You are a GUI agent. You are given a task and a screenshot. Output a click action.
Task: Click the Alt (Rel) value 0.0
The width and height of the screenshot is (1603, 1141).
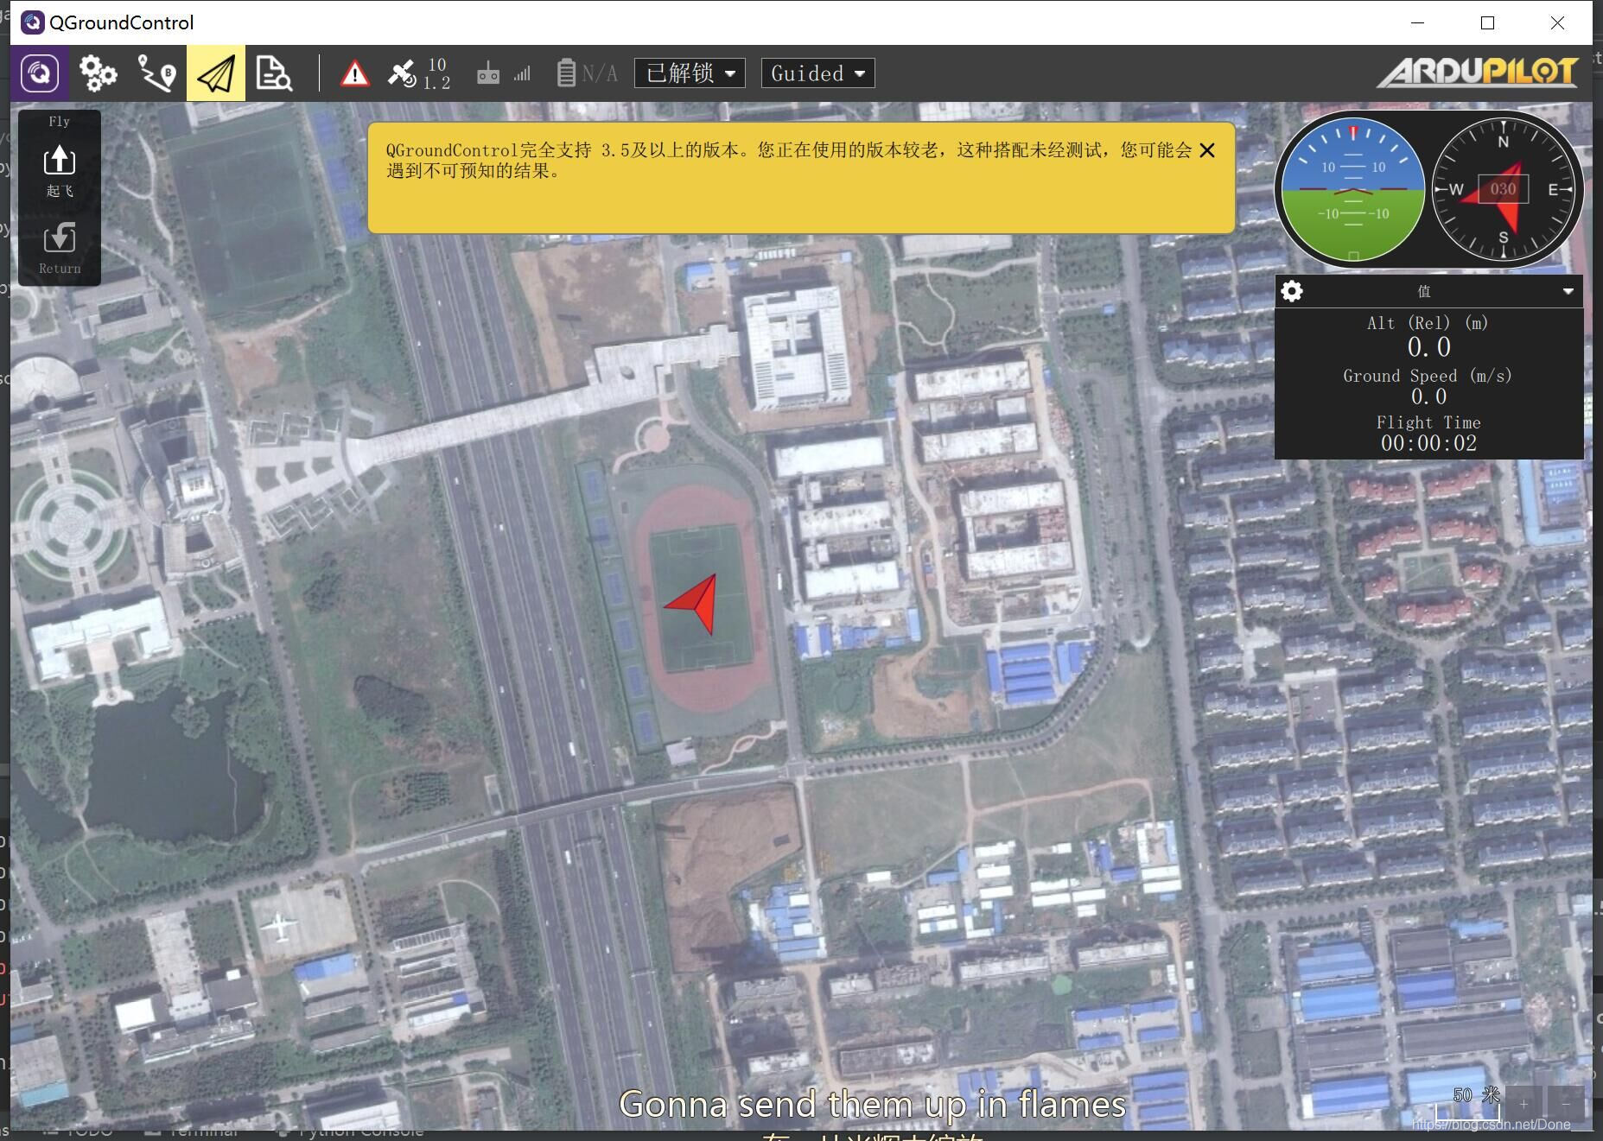(1428, 347)
